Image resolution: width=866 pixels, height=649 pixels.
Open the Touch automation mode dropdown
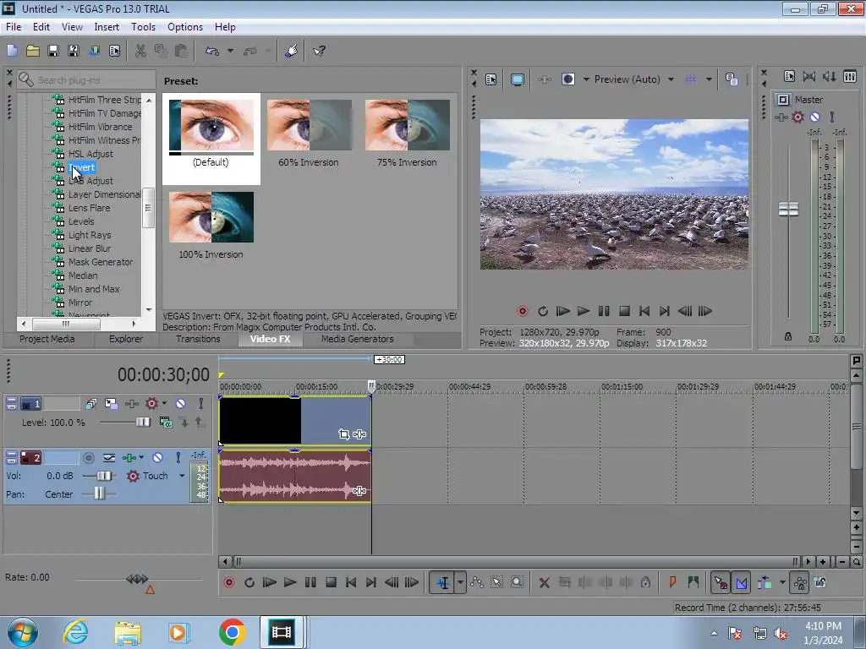[182, 476]
